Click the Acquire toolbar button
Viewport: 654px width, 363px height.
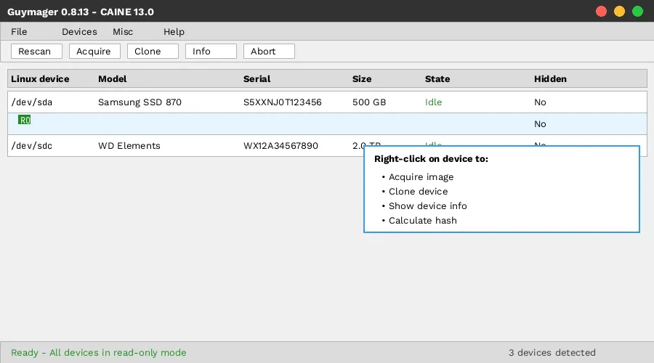(94, 52)
